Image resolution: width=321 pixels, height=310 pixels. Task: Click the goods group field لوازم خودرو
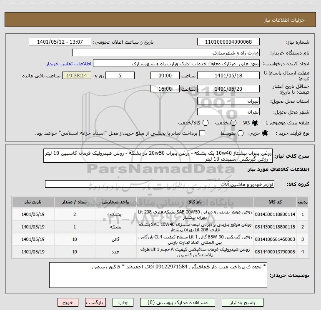click(x=160, y=184)
